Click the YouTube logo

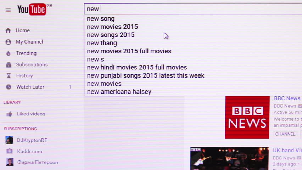pos(32,9)
